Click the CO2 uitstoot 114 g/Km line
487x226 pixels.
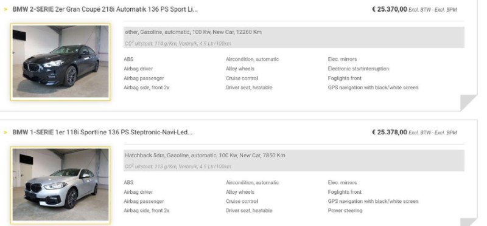tap(178, 44)
